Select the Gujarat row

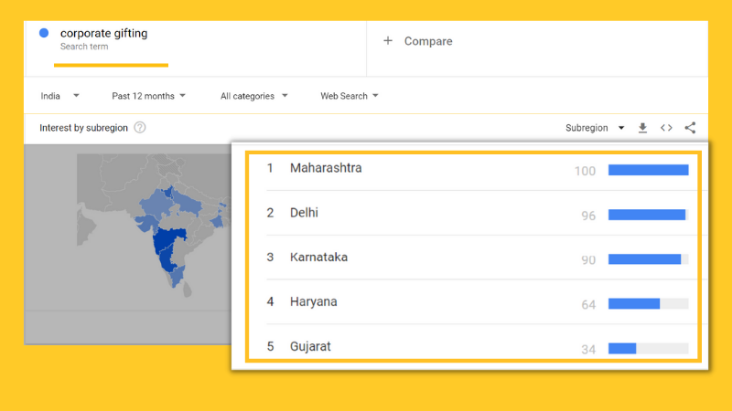(477, 345)
